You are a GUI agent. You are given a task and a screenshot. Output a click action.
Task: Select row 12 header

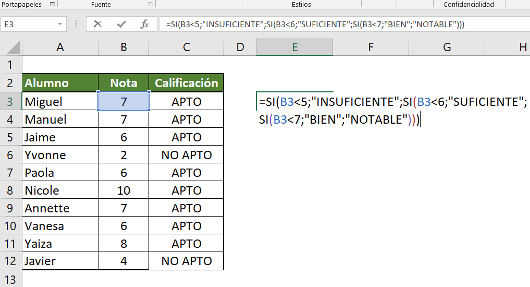click(x=10, y=261)
